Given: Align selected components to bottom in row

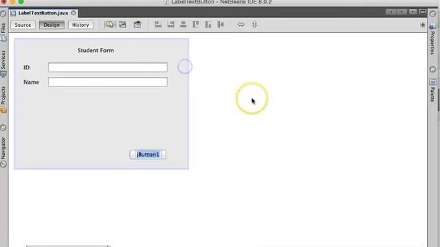Looking at the screenshot, I should pyautogui.click(x=208, y=25).
